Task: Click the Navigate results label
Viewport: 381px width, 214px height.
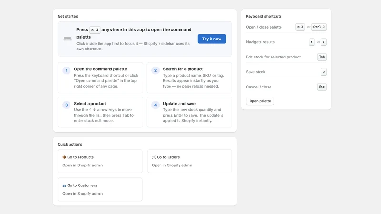Action: click(260, 42)
